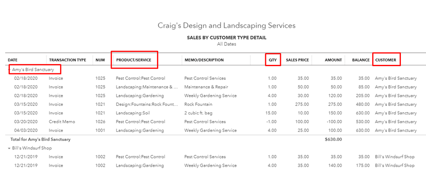Click the 530.00 balance cell

click(363, 122)
